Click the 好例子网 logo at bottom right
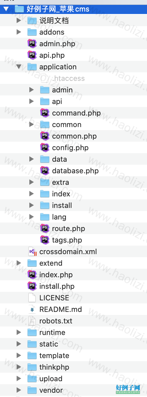 coord(128,389)
